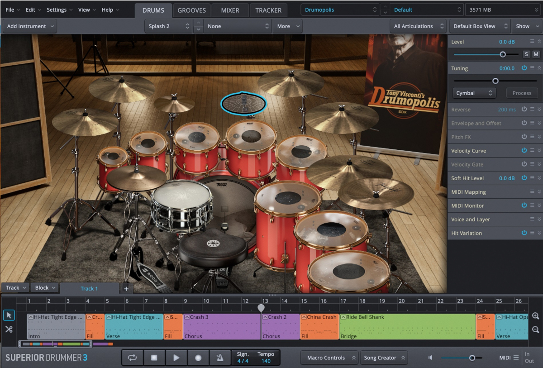Click the loop playback icon
543x368 pixels.
132,358
